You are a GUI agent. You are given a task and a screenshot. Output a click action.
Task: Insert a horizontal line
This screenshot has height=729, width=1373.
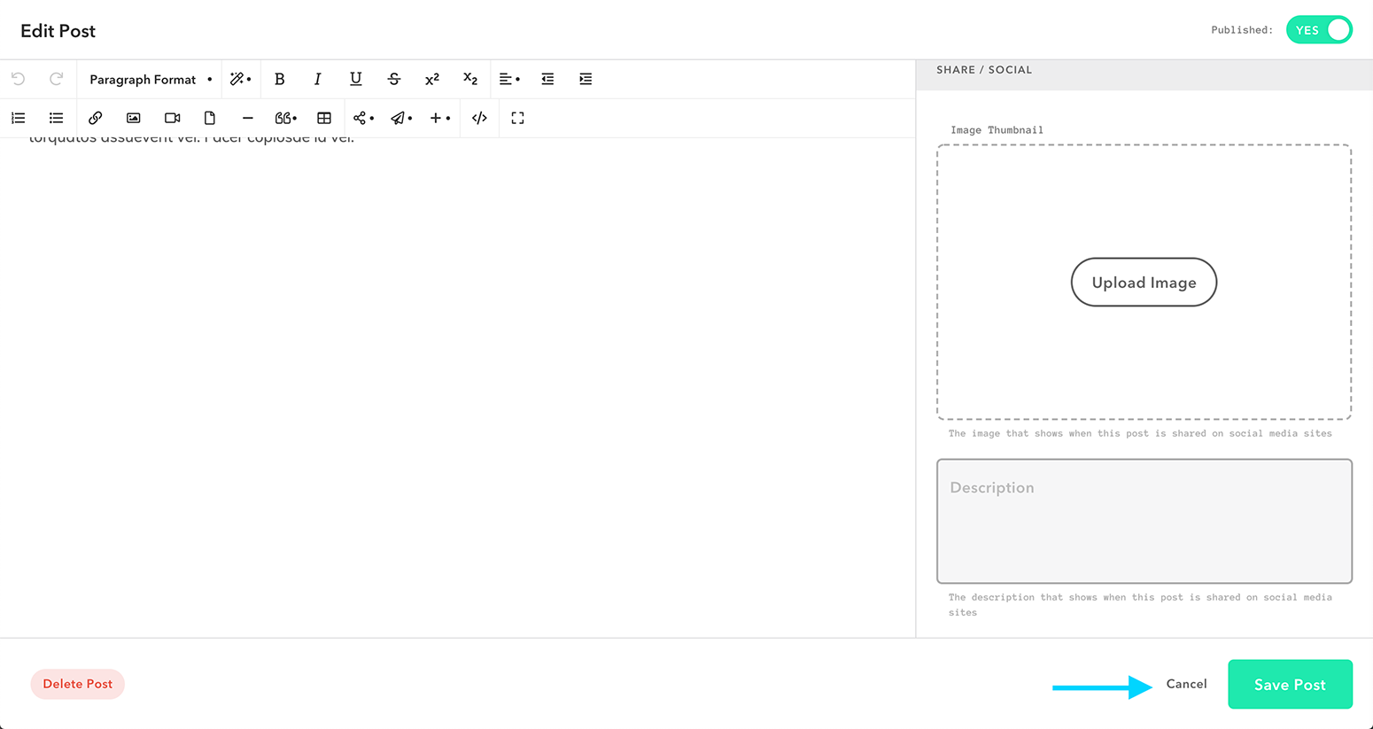click(247, 118)
